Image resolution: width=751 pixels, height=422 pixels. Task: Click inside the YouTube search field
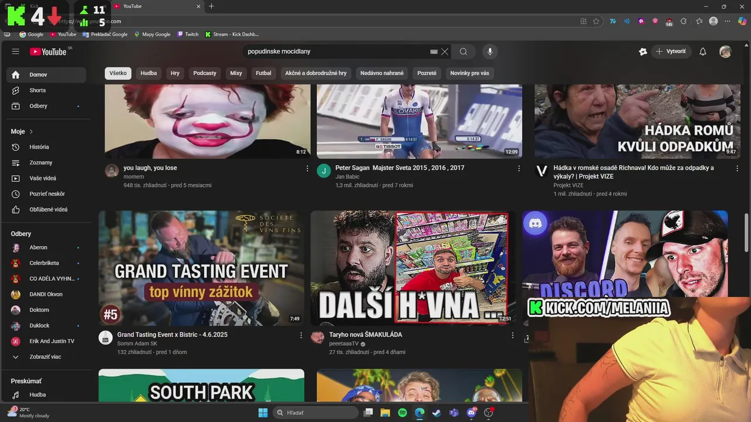[337, 52]
